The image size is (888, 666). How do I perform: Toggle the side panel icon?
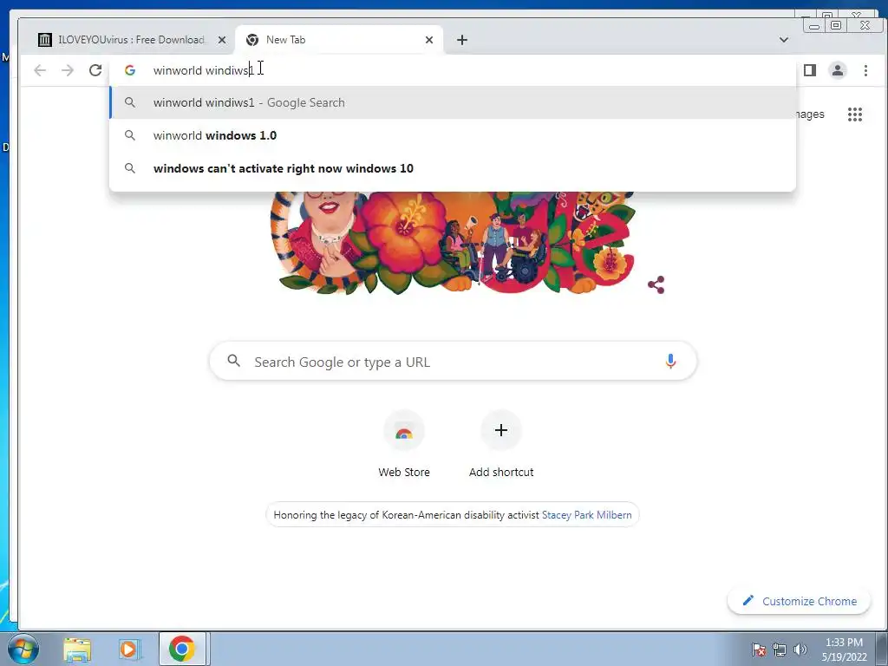[x=810, y=70]
